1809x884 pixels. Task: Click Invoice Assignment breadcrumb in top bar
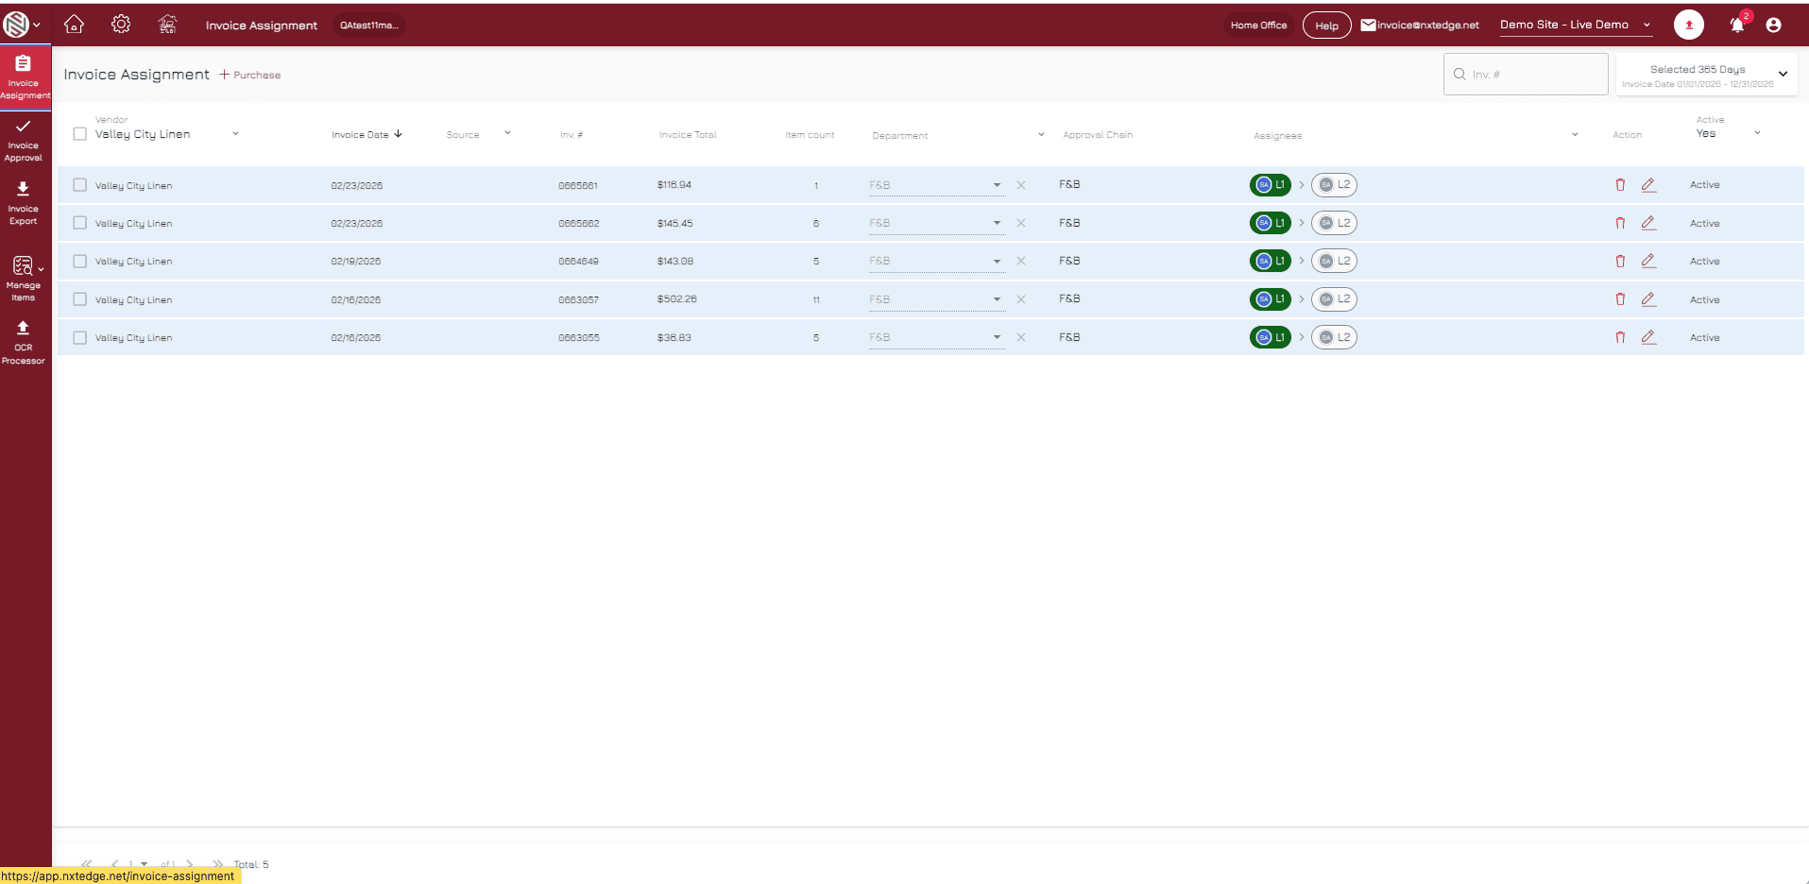(x=262, y=25)
